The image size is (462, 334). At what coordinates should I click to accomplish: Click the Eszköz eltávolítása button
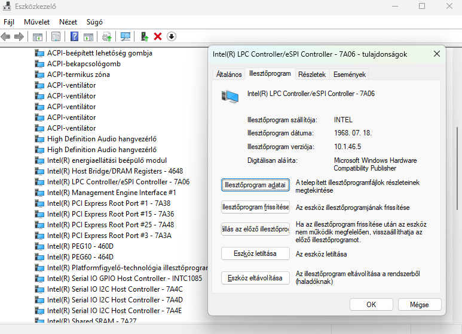point(255,278)
